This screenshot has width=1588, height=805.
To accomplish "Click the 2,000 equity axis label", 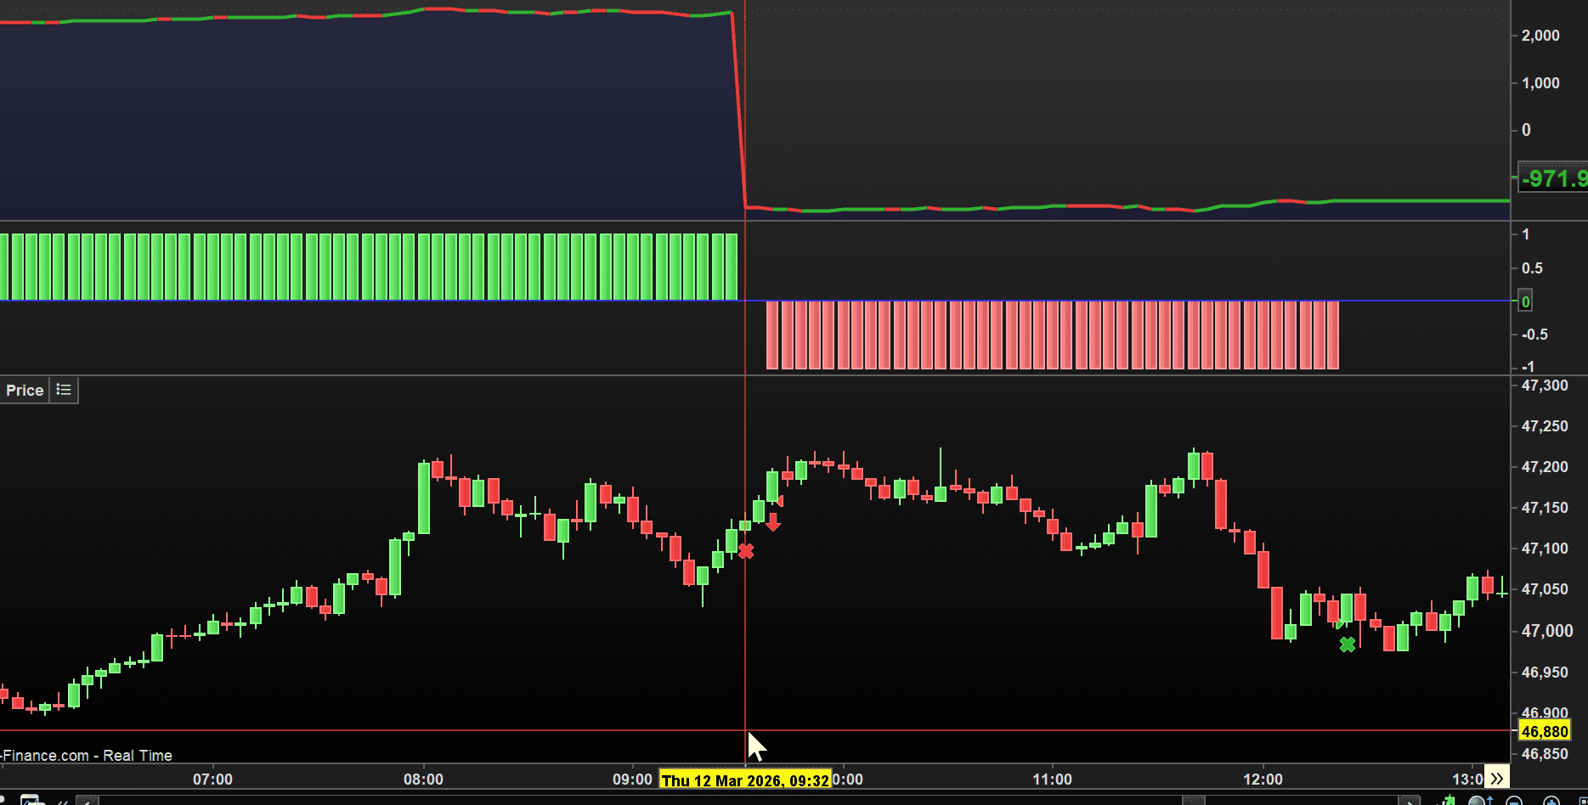I will click(x=1540, y=36).
